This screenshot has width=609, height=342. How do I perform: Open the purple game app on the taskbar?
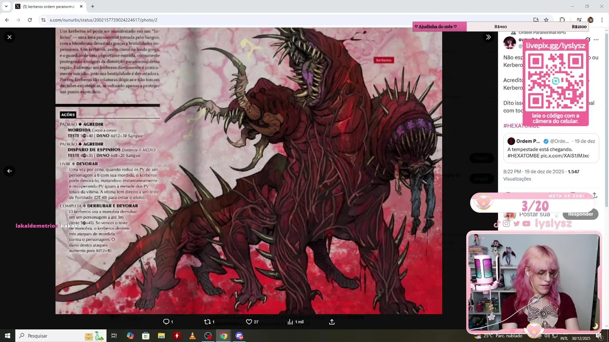pos(239,336)
